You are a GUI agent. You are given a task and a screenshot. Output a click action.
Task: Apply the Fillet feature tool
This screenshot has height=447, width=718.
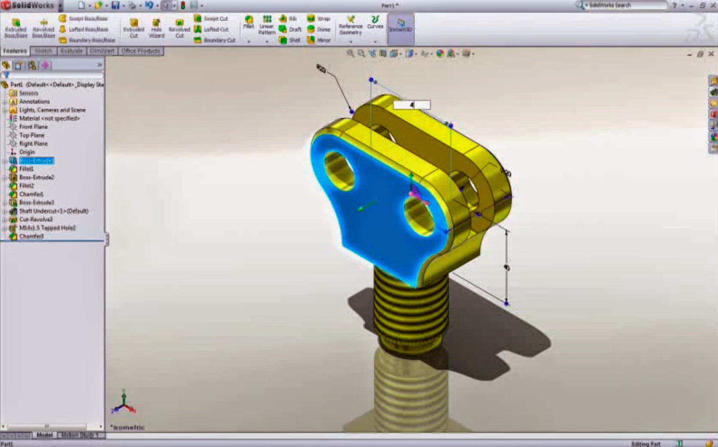(249, 22)
